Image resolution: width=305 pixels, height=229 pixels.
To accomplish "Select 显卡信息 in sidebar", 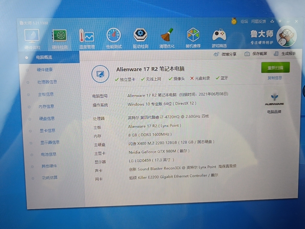I will tap(47, 130).
